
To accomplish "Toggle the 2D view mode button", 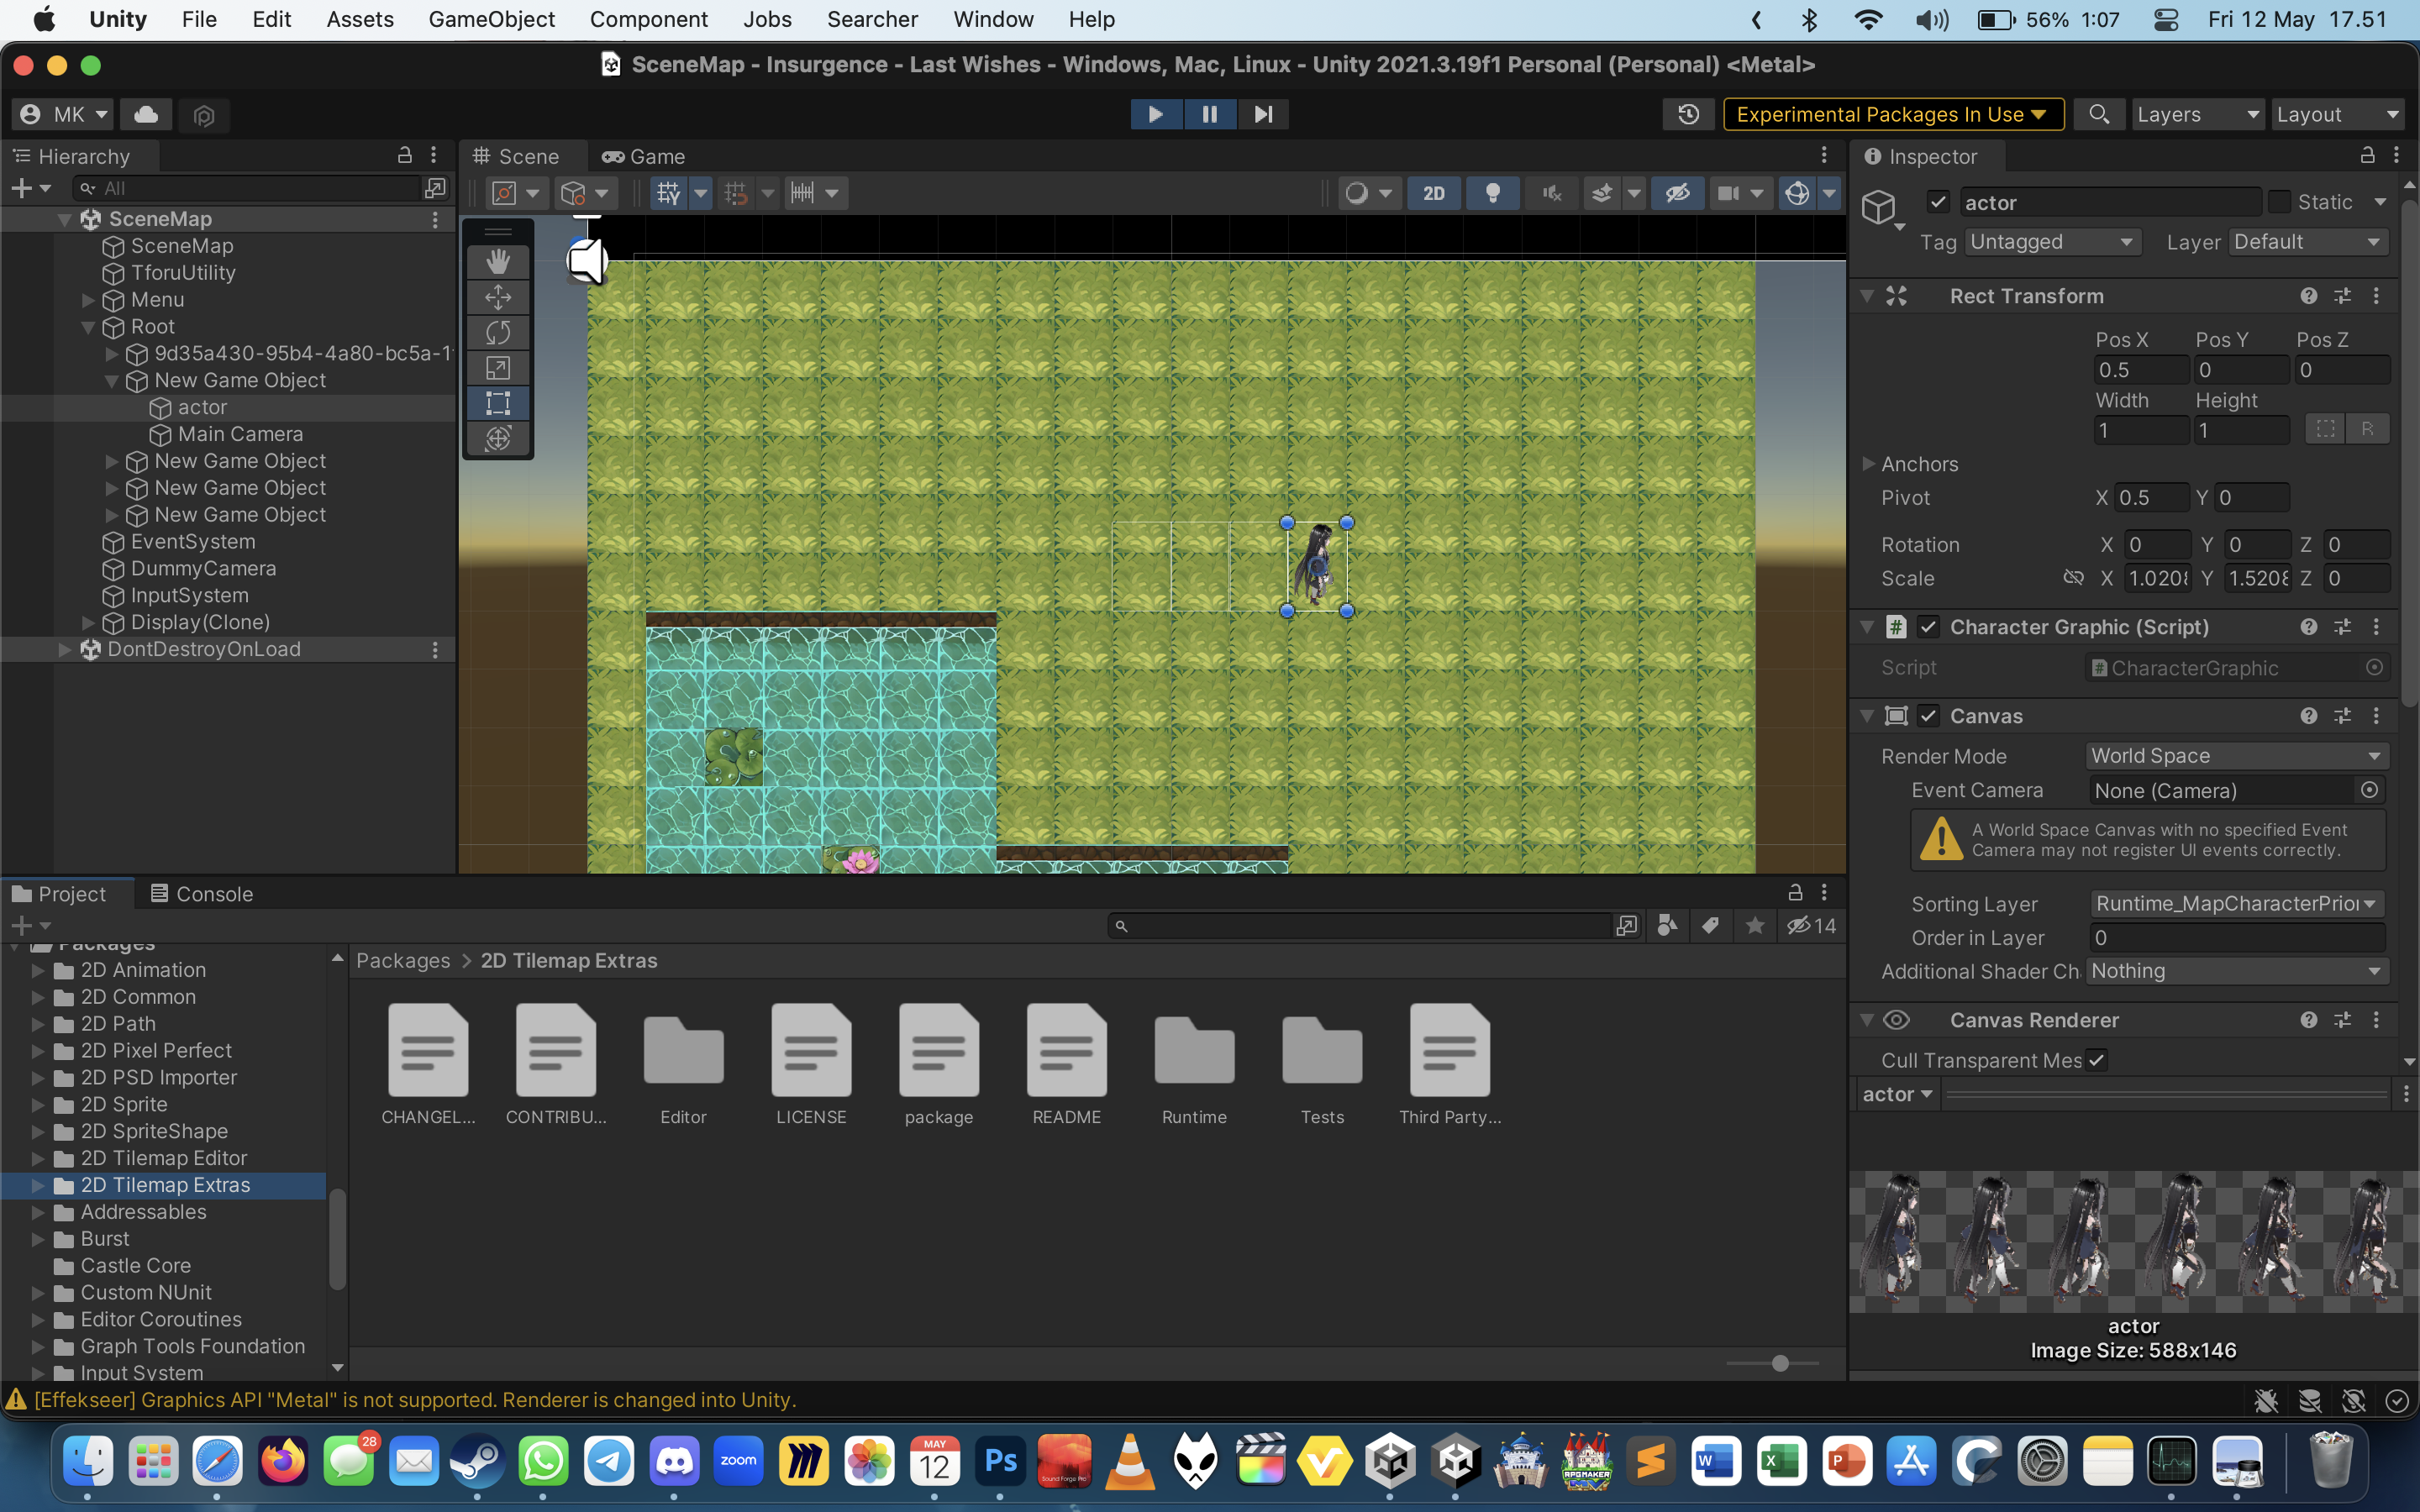I will tap(1433, 193).
